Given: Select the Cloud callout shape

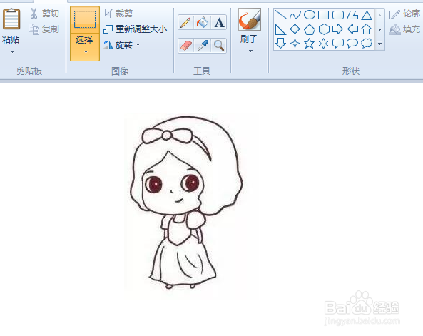Looking at the screenshot, I should point(367,44).
